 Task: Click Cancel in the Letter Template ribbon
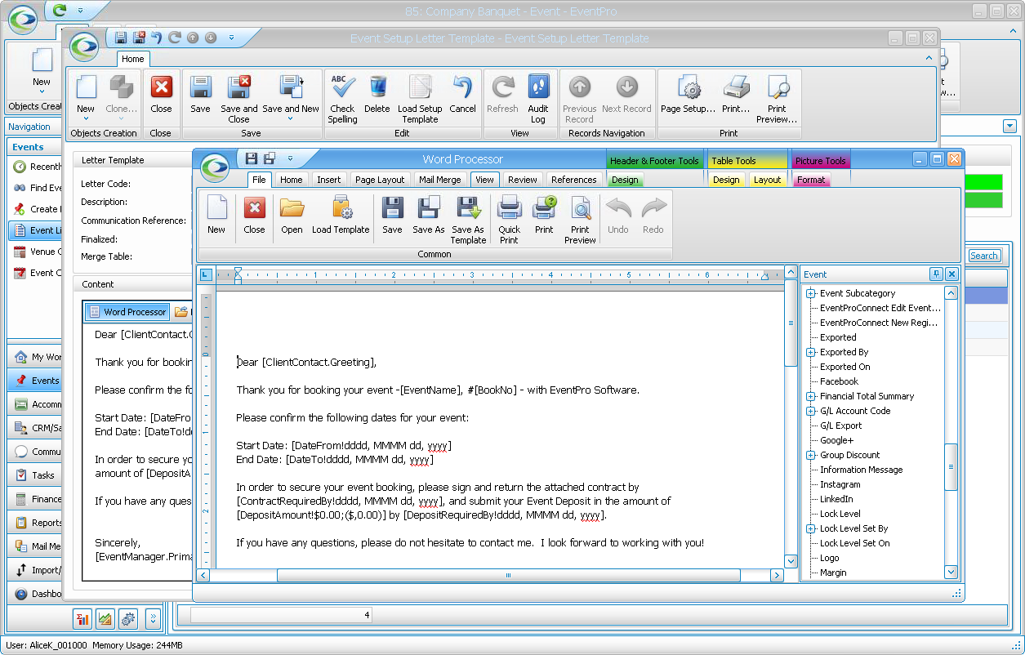pos(462,95)
